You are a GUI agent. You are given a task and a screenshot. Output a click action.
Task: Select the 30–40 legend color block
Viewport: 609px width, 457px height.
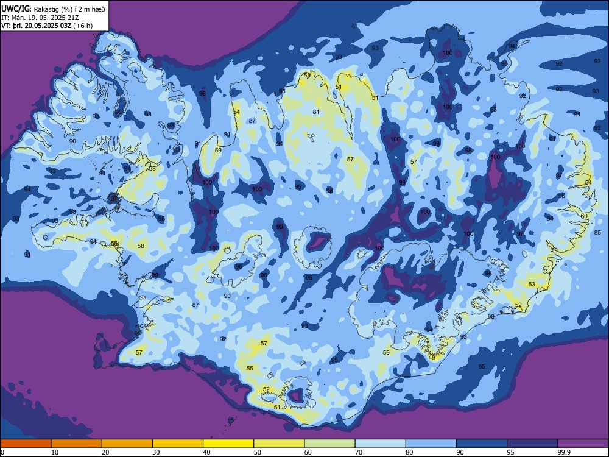click(x=178, y=444)
